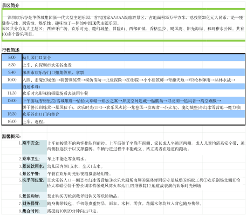Click the 9:40 time cell

[12, 72]
